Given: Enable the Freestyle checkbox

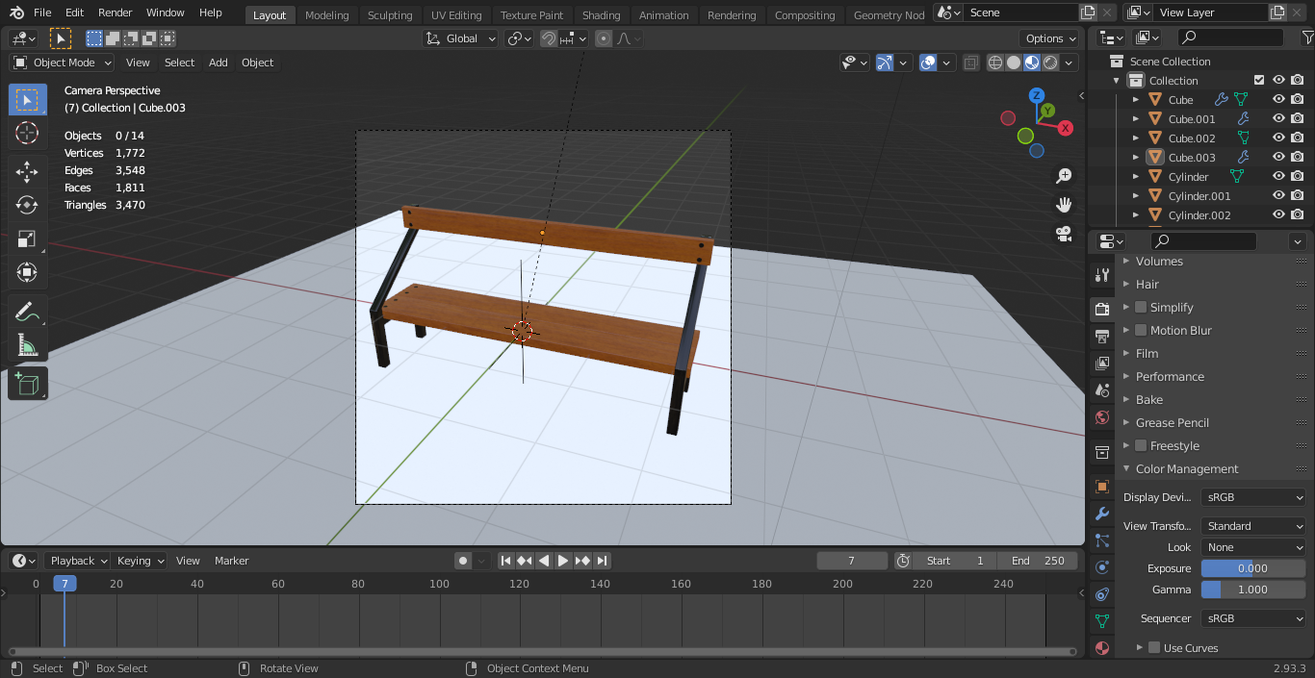Looking at the screenshot, I should [x=1141, y=445].
